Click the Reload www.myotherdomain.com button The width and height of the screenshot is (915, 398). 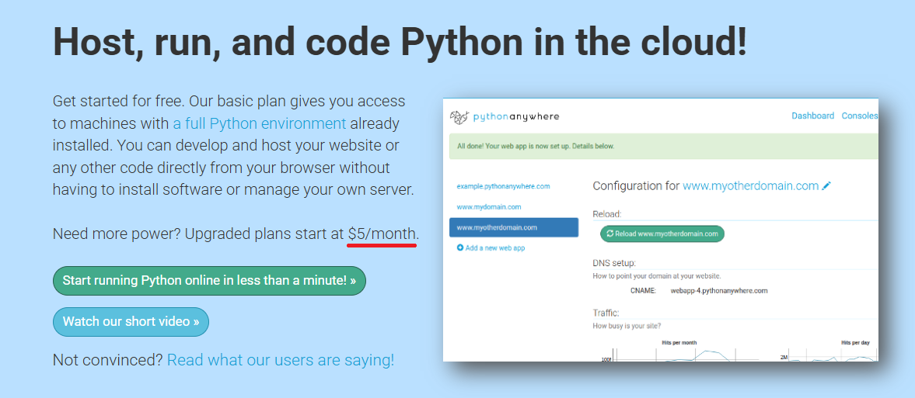(662, 234)
